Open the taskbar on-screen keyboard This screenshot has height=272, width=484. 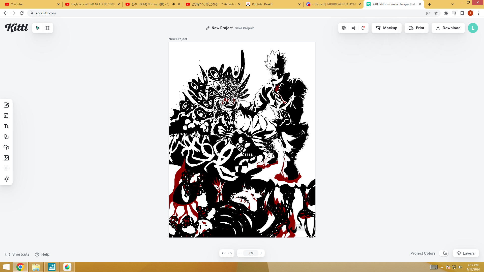(434, 267)
